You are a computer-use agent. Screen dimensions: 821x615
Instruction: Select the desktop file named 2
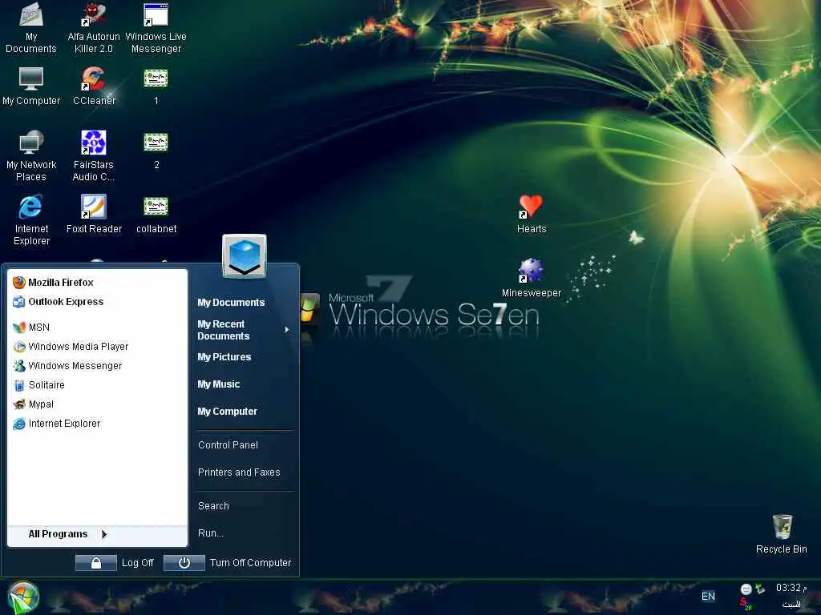click(x=156, y=151)
